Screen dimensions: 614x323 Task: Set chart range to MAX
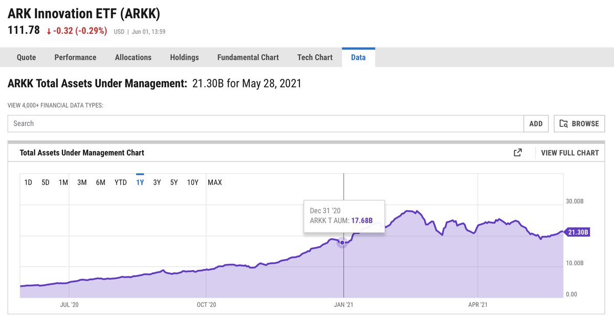pyautogui.click(x=215, y=182)
